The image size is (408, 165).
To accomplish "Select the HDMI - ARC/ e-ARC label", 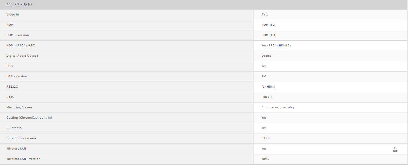I will click(21, 45).
